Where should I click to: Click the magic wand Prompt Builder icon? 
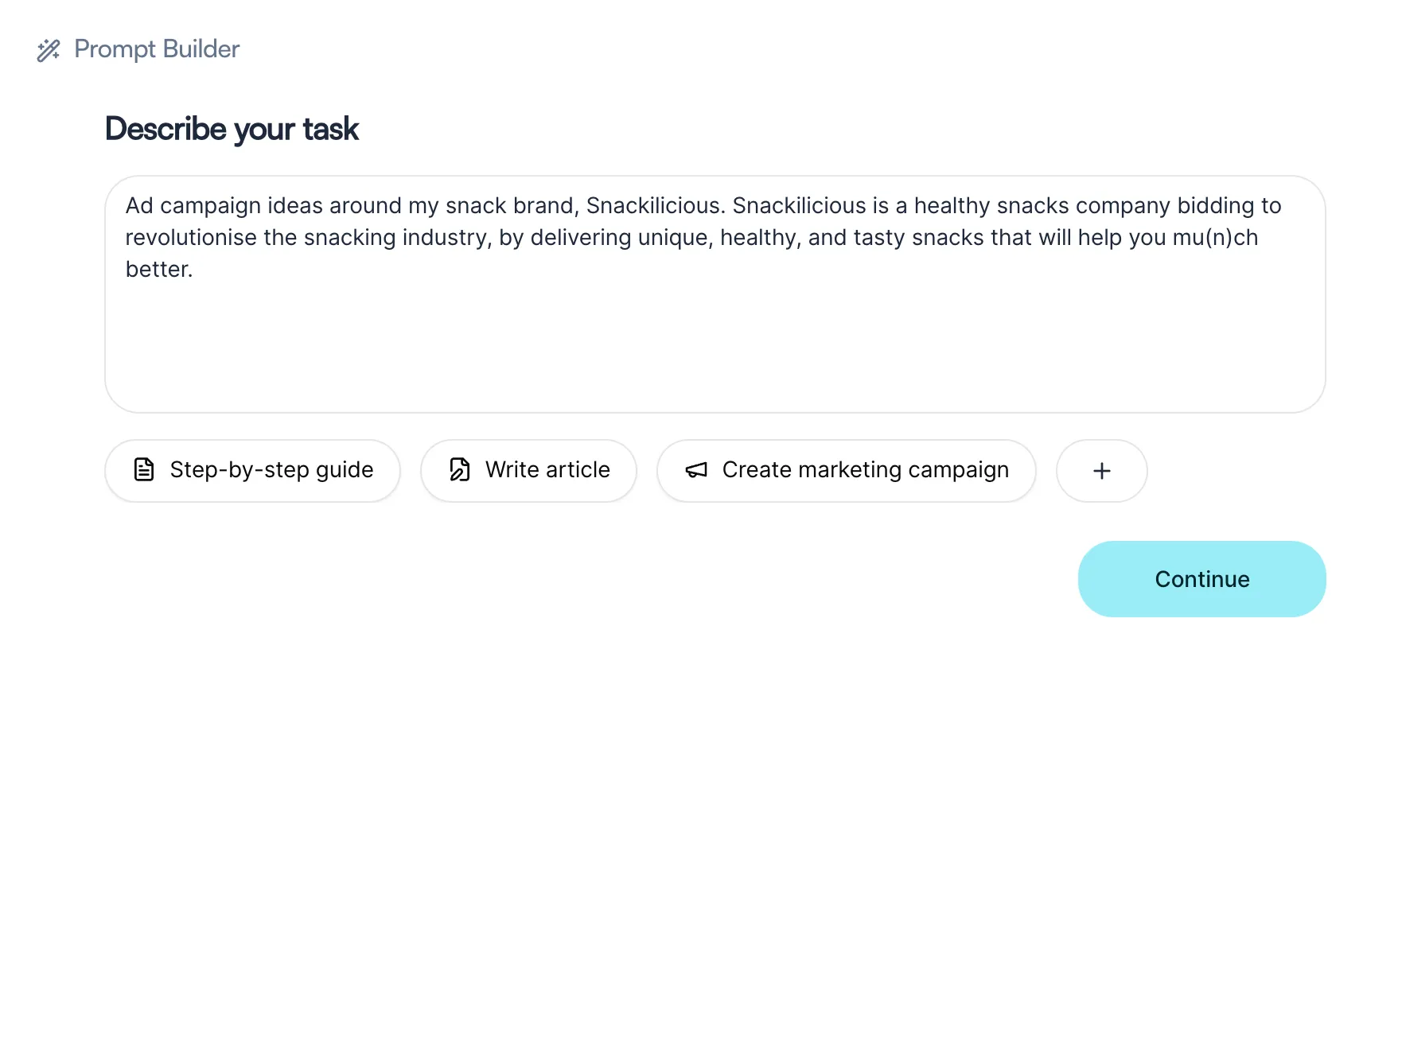(x=49, y=50)
